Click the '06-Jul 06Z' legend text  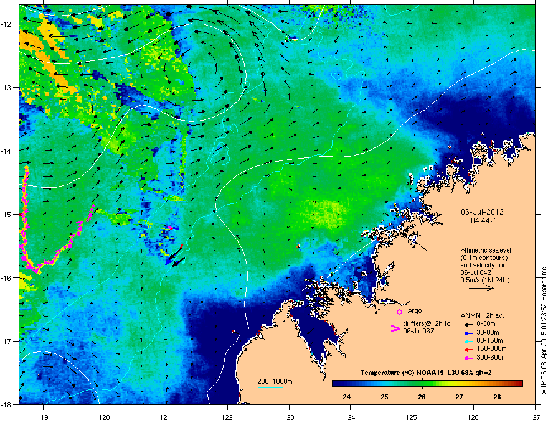[418, 331]
